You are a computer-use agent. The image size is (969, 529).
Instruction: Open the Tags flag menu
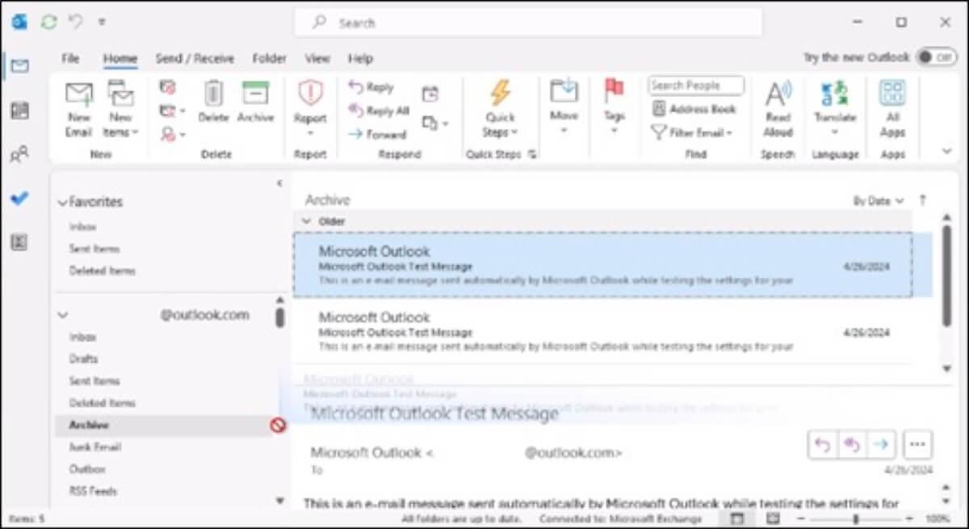point(615,107)
